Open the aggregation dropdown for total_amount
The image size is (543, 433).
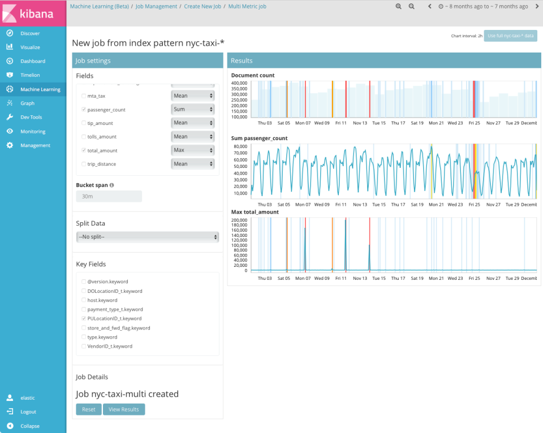(x=192, y=150)
